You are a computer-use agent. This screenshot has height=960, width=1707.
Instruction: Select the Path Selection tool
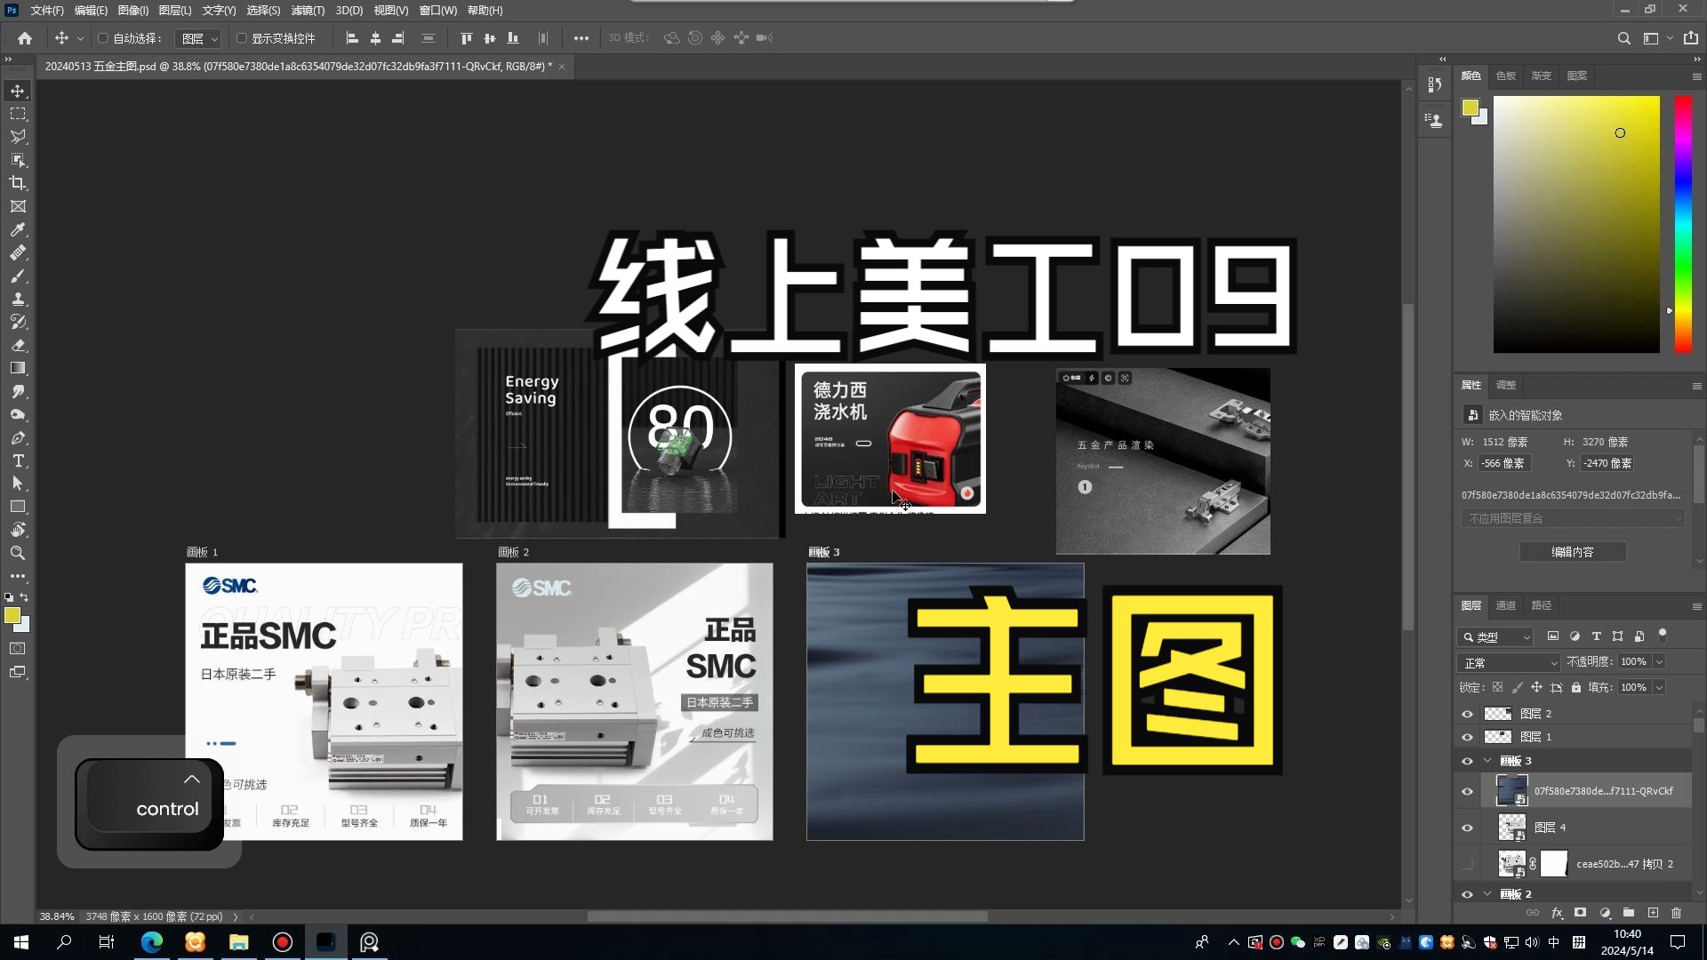pos(18,484)
